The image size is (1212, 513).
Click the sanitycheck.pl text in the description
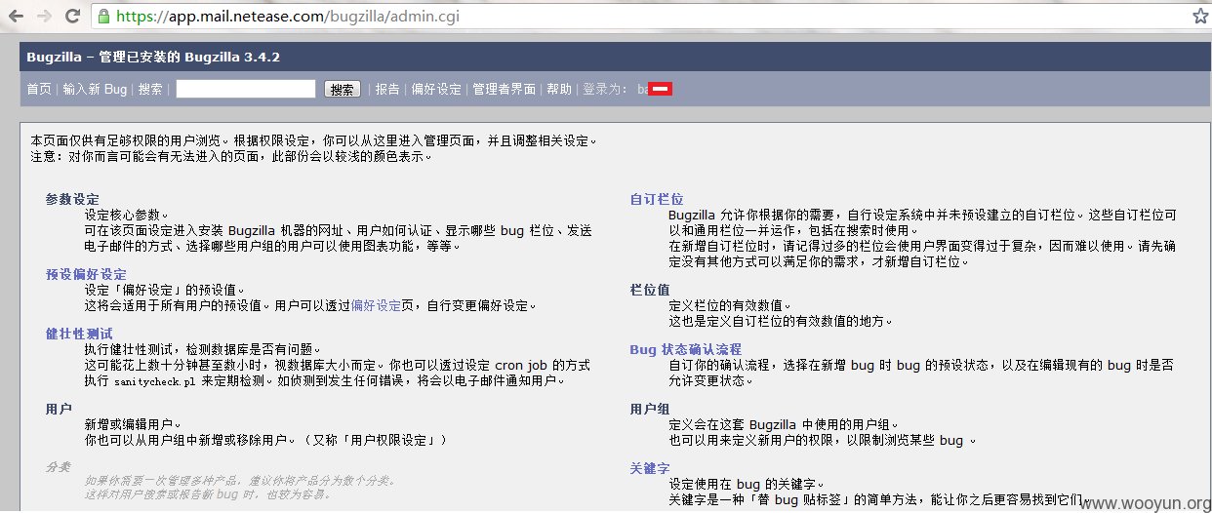(153, 381)
